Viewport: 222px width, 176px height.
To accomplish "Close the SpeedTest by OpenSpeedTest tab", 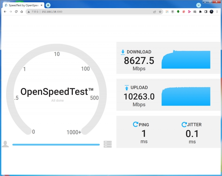I will (42, 5).
